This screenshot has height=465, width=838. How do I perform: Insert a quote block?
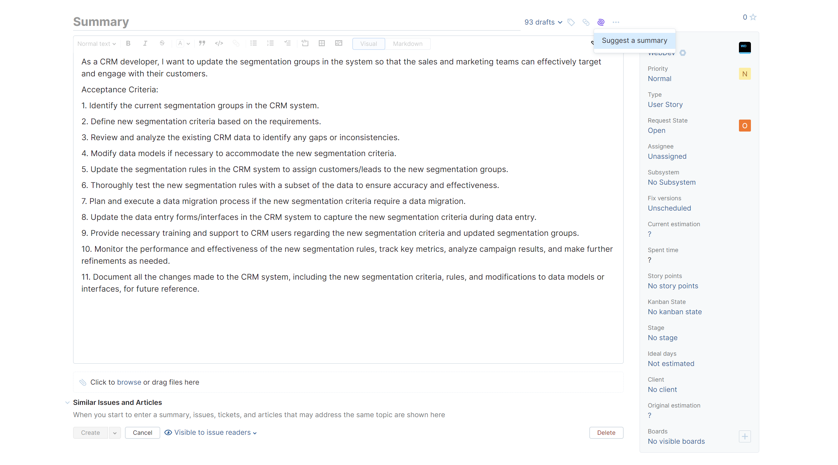pyautogui.click(x=202, y=44)
